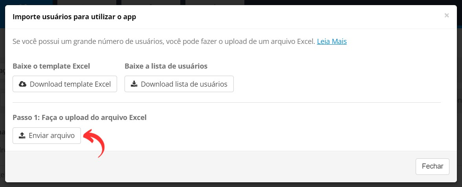
Task: Click the title "Importe usuários para utilizar o app"
Action: tap(74, 17)
